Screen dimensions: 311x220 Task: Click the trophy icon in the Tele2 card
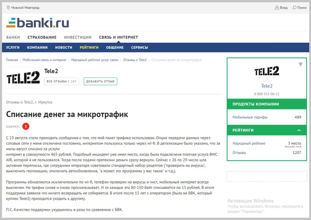pos(301,64)
